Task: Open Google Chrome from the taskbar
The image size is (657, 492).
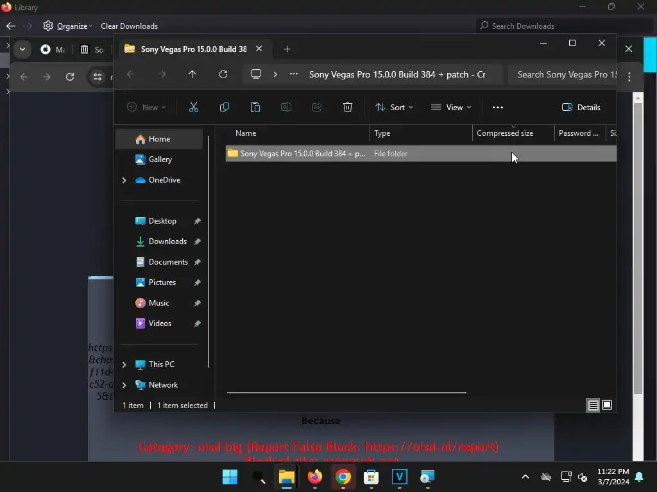Action: pos(343,477)
